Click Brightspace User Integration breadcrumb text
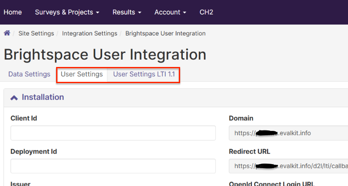The image size is (348, 186). tap(165, 33)
